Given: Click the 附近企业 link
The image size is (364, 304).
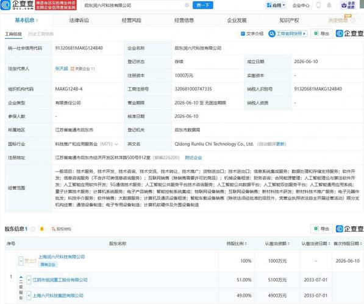Looking at the screenshot, I should click(x=193, y=157).
